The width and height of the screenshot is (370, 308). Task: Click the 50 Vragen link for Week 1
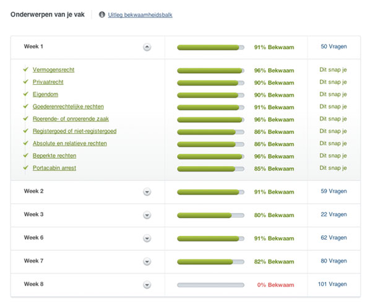tap(333, 46)
